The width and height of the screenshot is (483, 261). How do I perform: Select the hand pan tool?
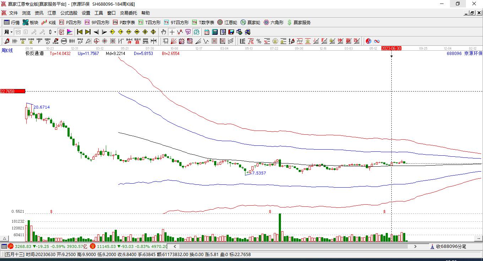click(x=163, y=32)
